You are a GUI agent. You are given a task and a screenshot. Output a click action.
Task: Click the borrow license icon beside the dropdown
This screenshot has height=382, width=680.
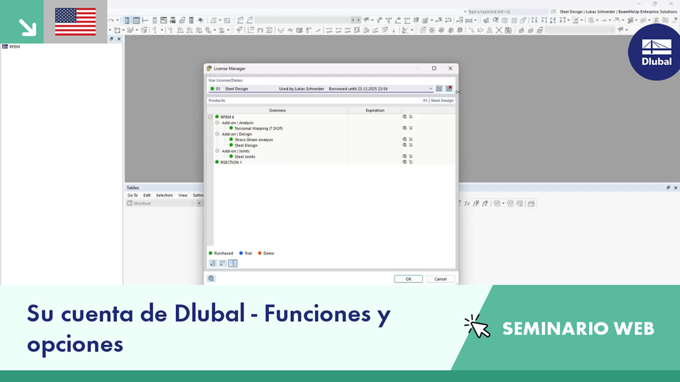[439, 88]
